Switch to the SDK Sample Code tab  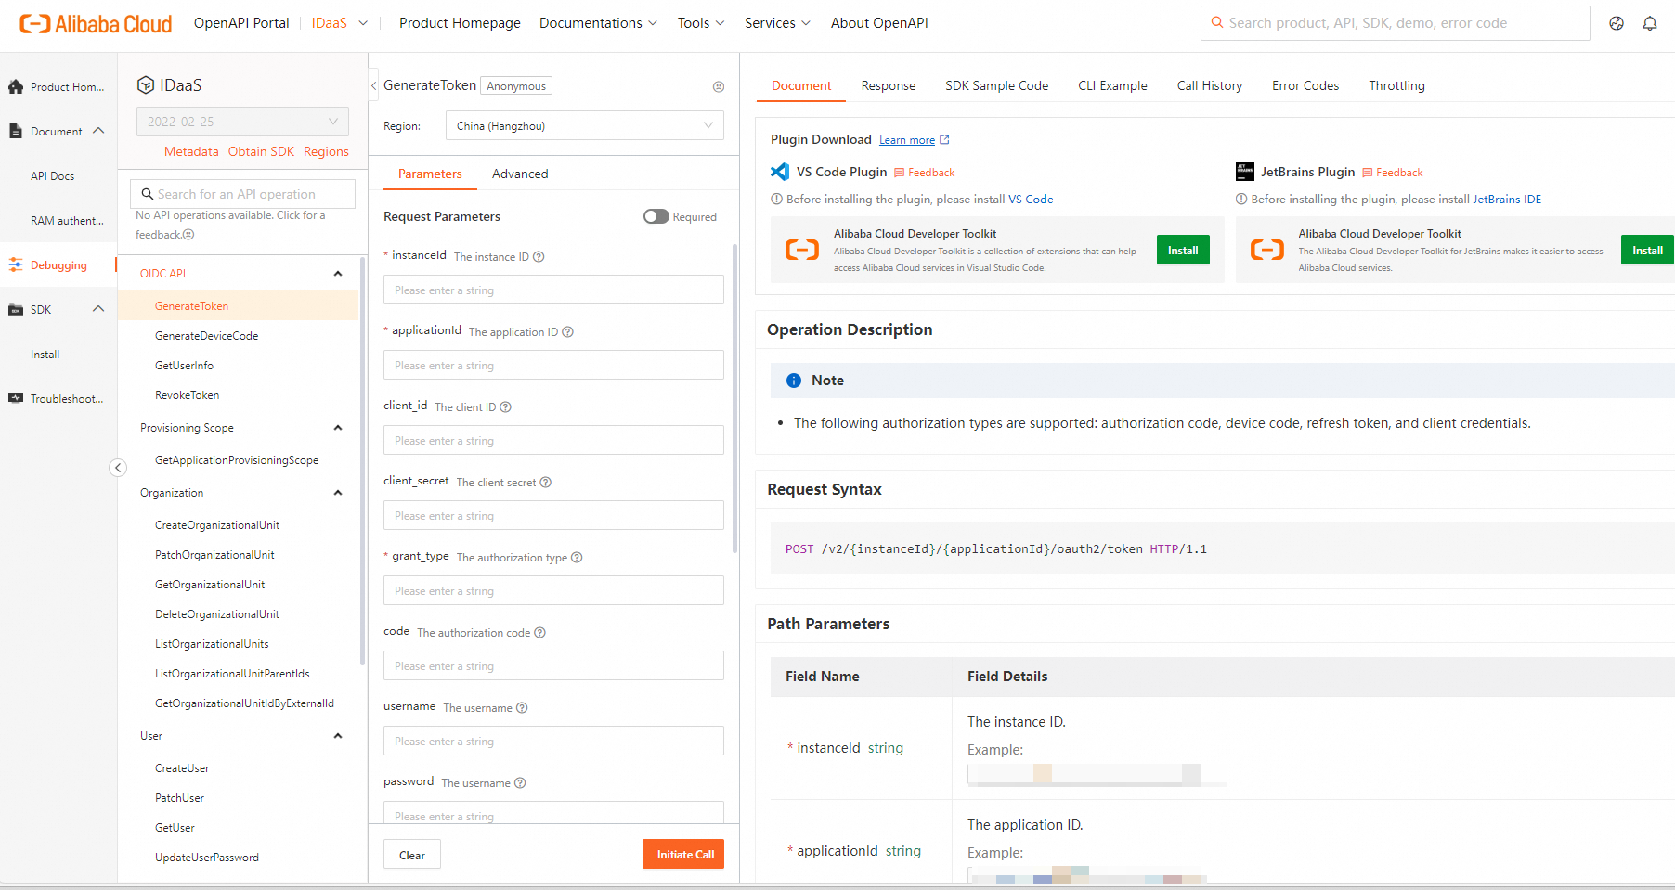(x=997, y=85)
